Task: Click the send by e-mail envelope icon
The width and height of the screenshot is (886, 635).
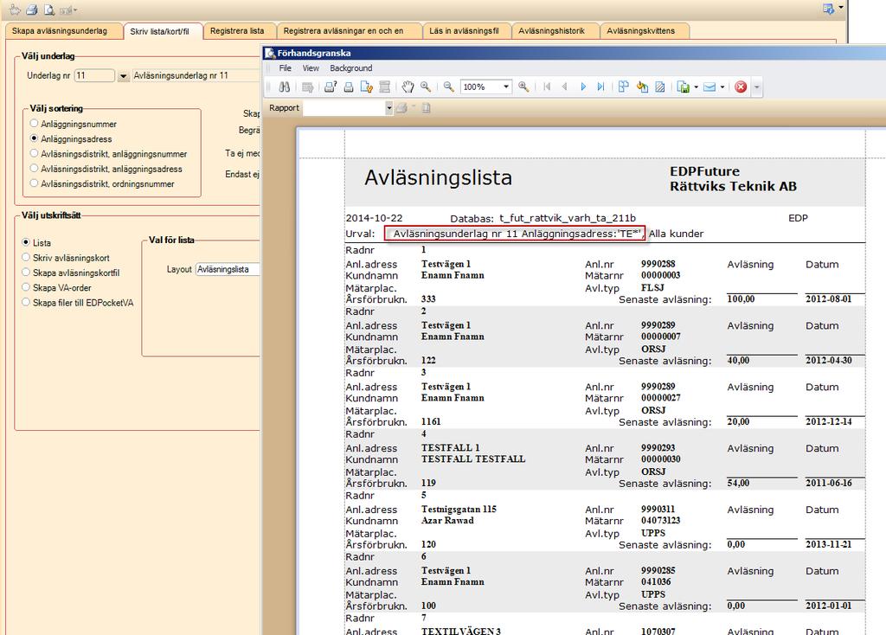Action: [709, 87]
